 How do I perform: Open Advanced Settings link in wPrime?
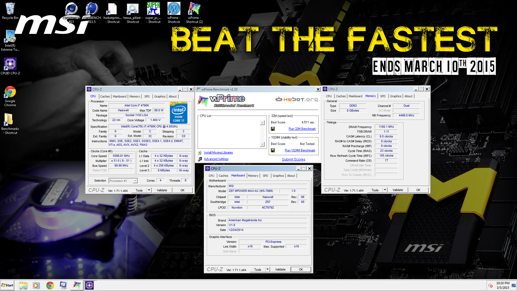click(x=216, y=159)
